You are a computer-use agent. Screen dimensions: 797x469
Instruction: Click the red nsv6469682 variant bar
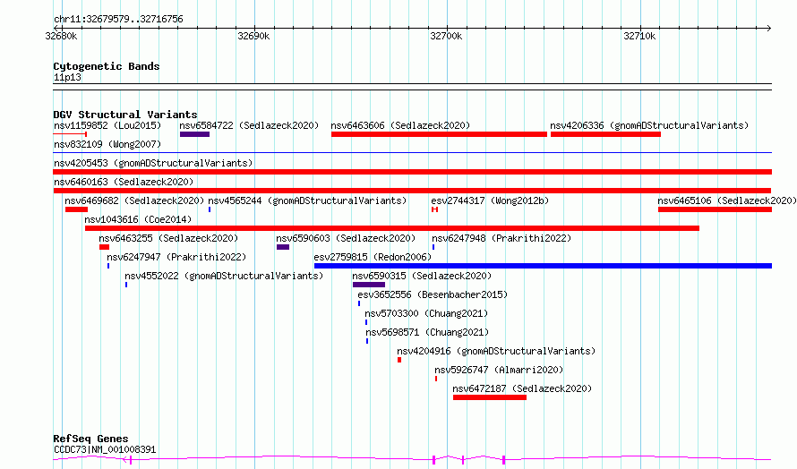(x=76, y=209)
